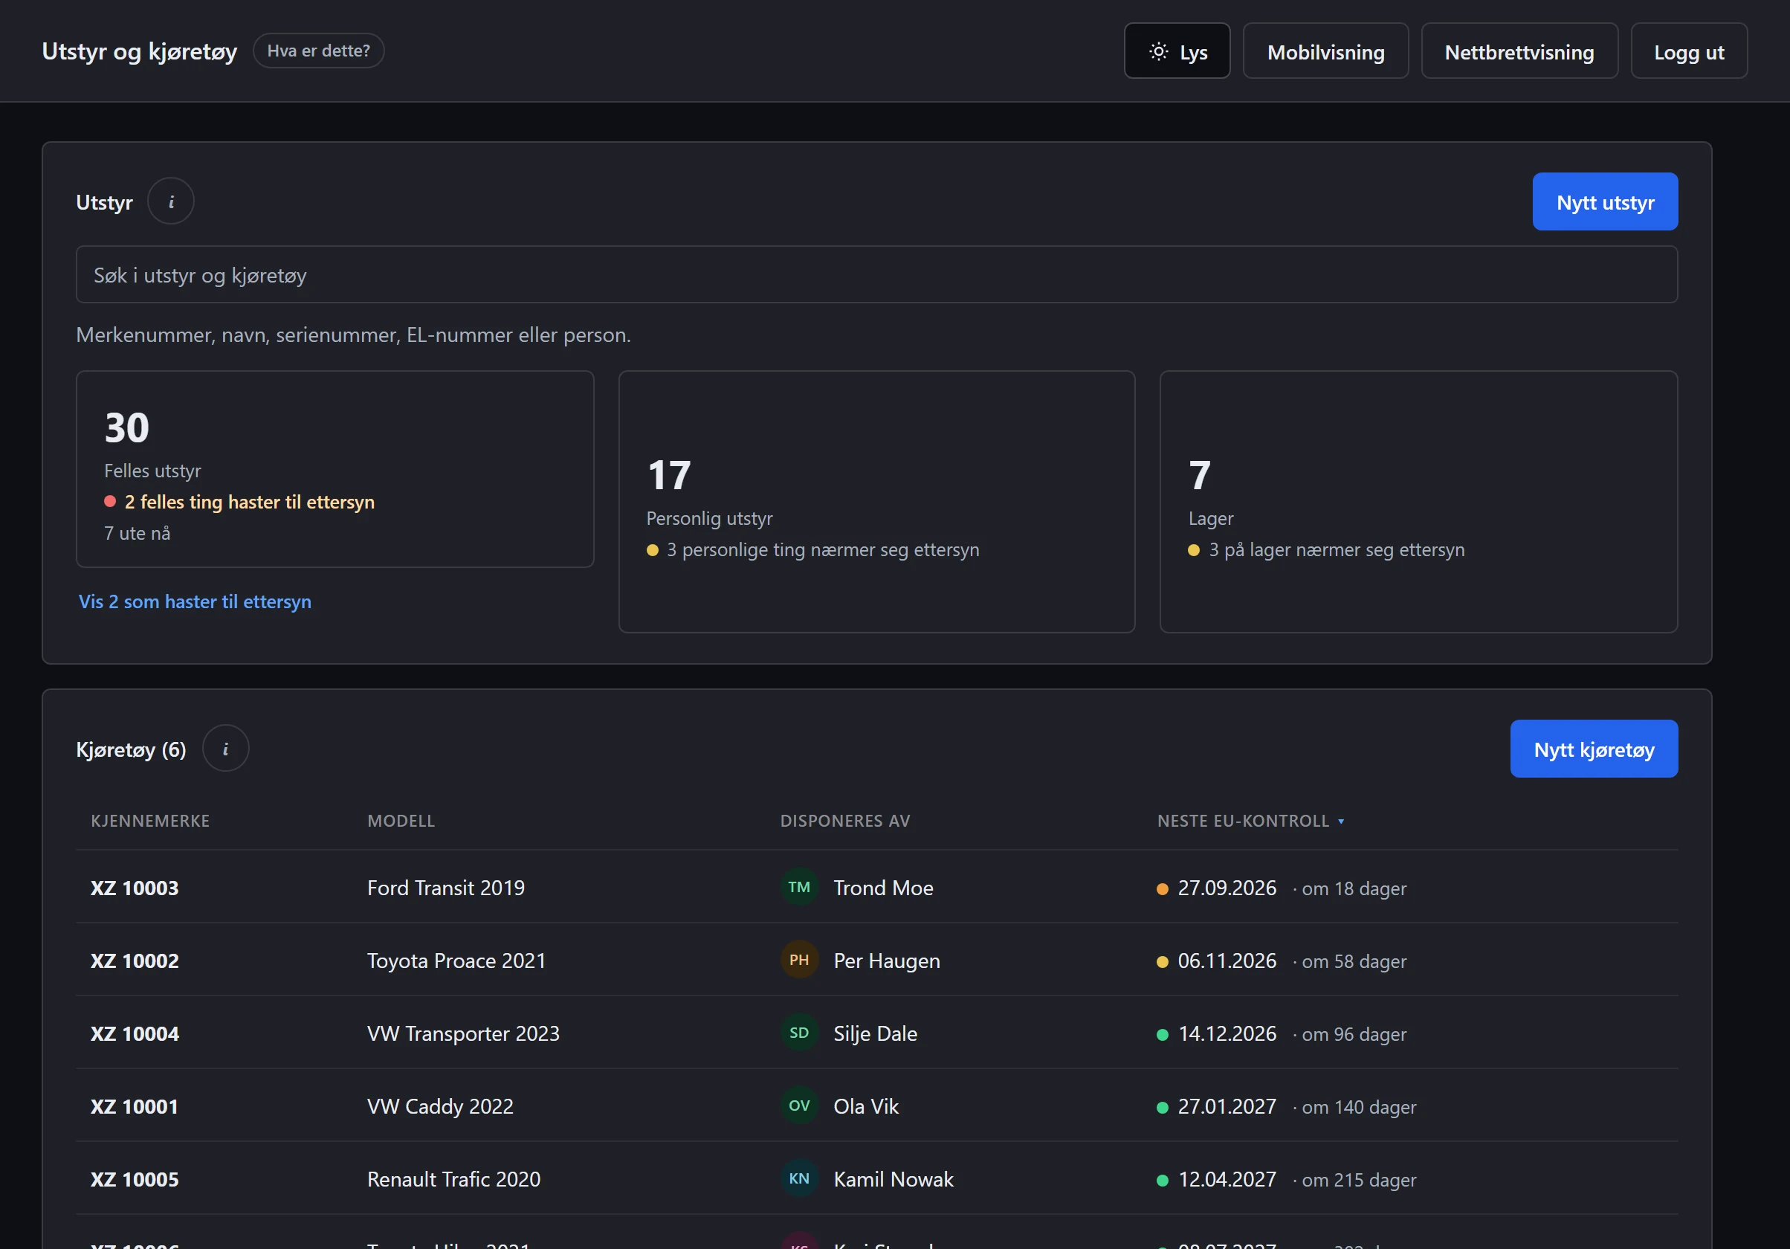Select license plate XZ 10001
The width and height of the screenshot is (1790, 1249).
[x=135, y=1106]
